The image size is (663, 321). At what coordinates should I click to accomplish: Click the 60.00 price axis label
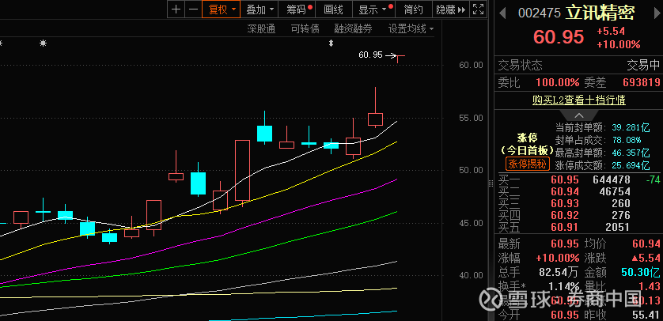(471, 65)
